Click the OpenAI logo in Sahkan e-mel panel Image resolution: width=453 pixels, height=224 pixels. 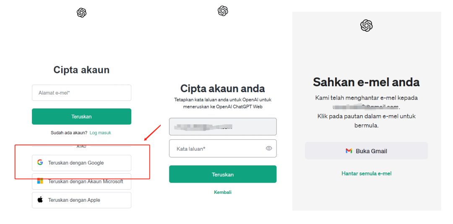(x=366, y=26)
